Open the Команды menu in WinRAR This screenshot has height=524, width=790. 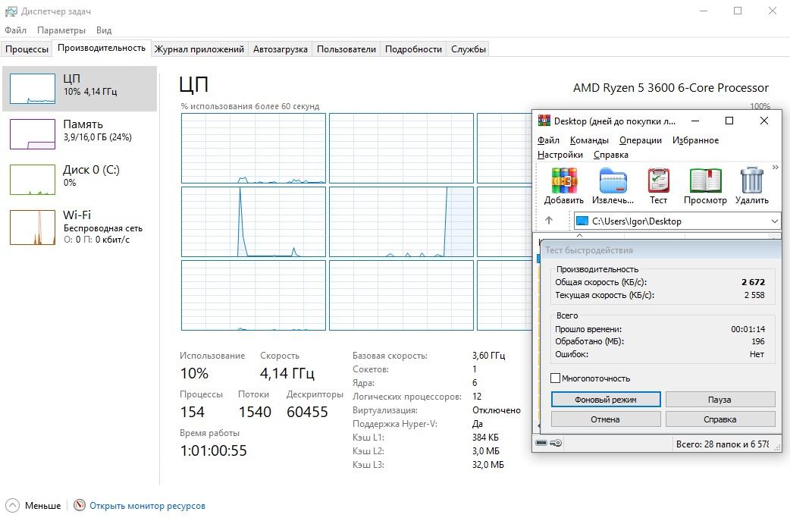click(589, 140)
